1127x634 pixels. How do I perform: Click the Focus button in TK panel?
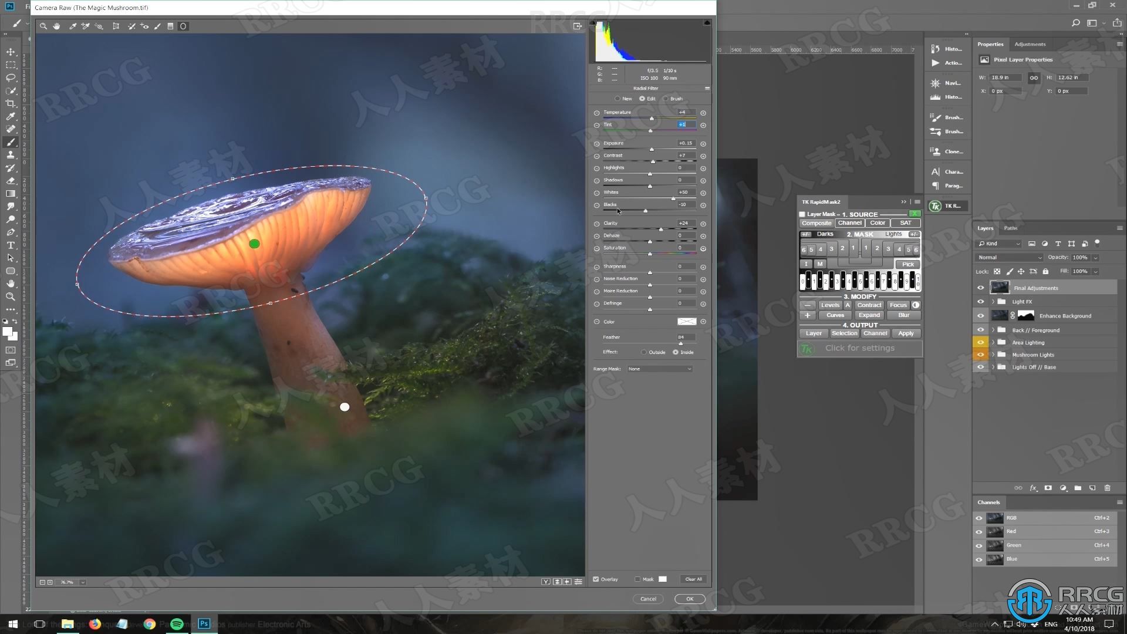[x=898, y=304]
